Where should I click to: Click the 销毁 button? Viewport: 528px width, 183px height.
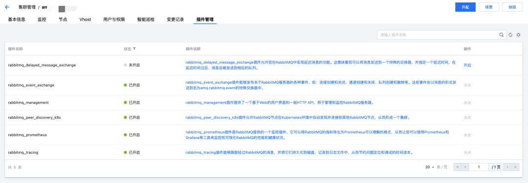click(x=512, y=7)
